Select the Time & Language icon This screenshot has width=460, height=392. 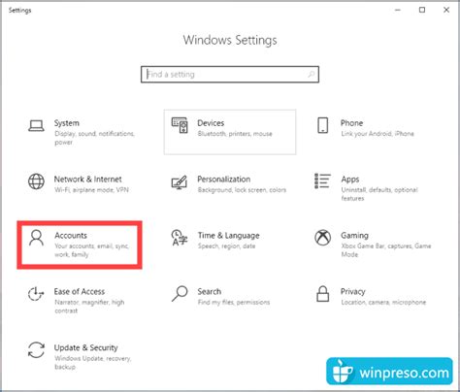(x=180, y=238)
